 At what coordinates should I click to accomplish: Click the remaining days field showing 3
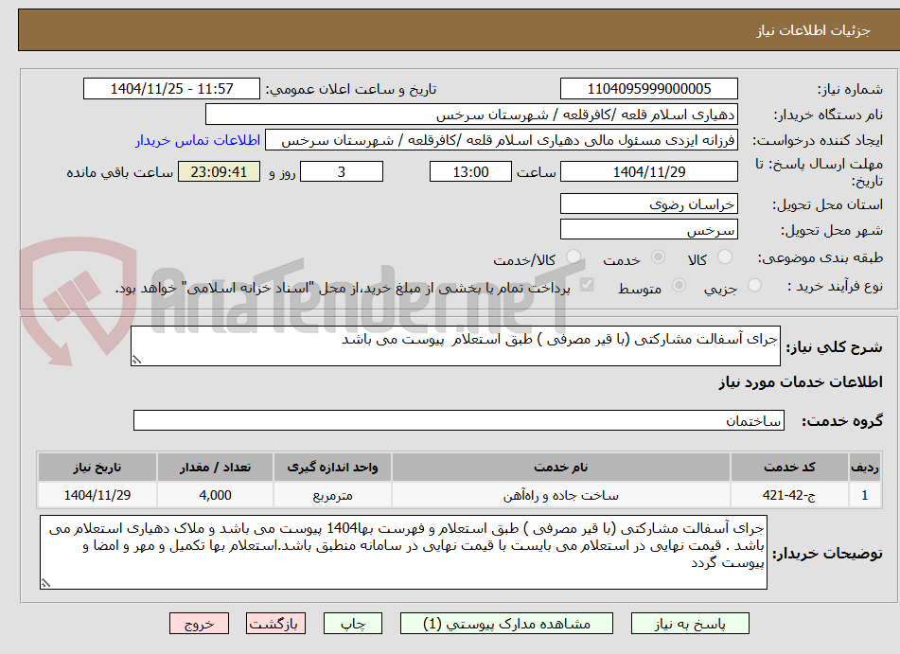(342, 171)
